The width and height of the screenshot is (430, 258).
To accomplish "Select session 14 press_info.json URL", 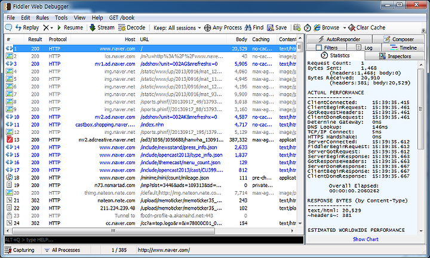I will click(179, 148).
